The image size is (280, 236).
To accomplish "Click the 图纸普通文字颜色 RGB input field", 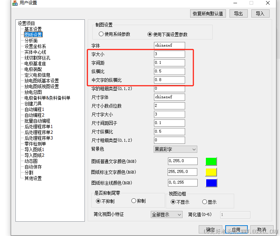I will (x=183, y=161).
